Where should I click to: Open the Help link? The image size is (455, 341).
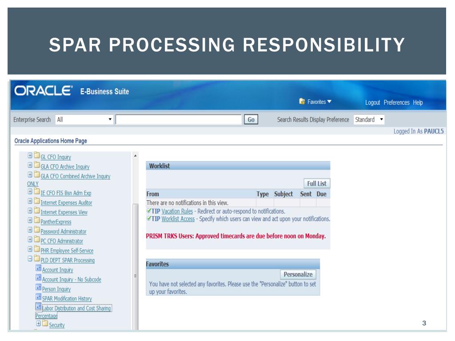tap(418, 103)
